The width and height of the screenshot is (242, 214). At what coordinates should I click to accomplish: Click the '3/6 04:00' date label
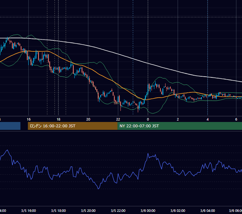pos(207,210)
